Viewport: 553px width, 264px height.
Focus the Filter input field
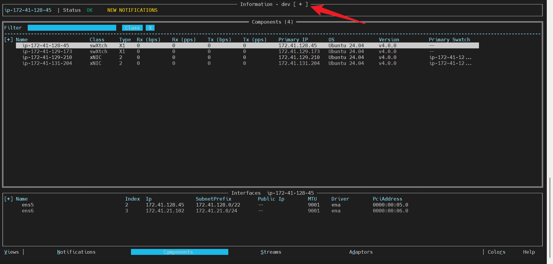[x=72, y=28]
